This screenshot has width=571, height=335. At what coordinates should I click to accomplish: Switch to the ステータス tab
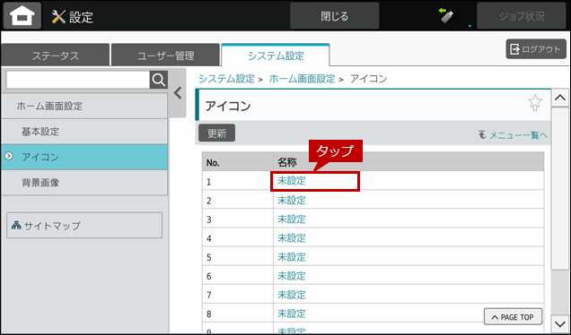coord(56,56)
